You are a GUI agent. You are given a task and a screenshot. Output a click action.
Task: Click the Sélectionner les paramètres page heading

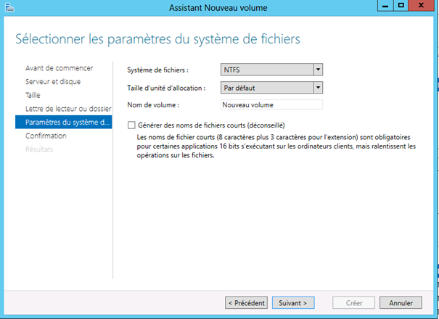pyautogui.click(x=157, y=37)
